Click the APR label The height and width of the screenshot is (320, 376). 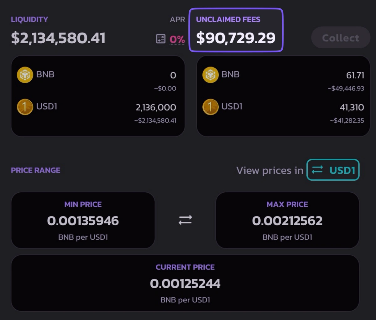click(x=177, y=19)
